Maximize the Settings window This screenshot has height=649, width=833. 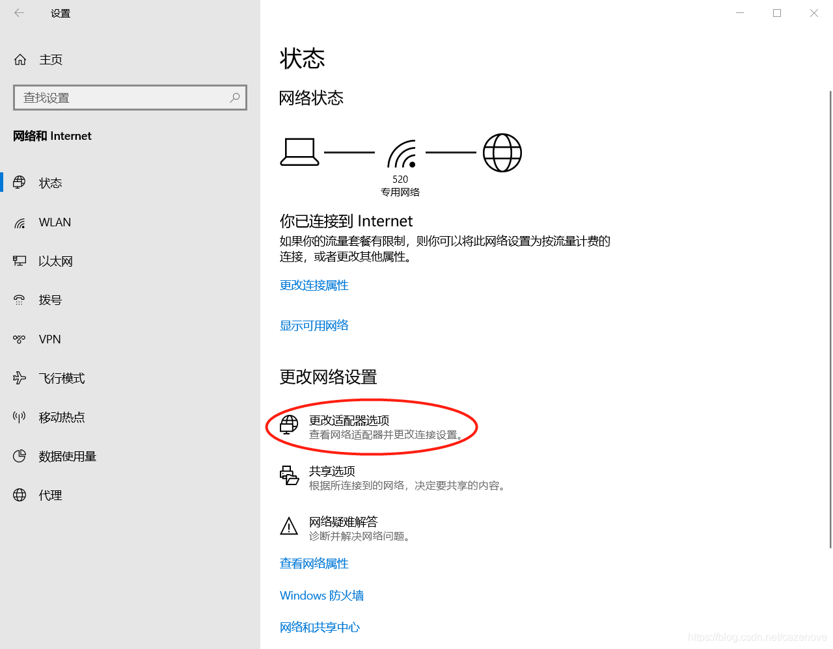tap(777, 13)
